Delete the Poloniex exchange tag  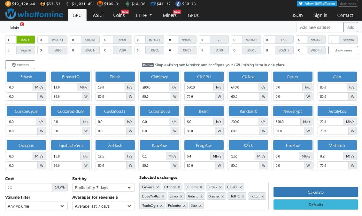pos(184,206)
